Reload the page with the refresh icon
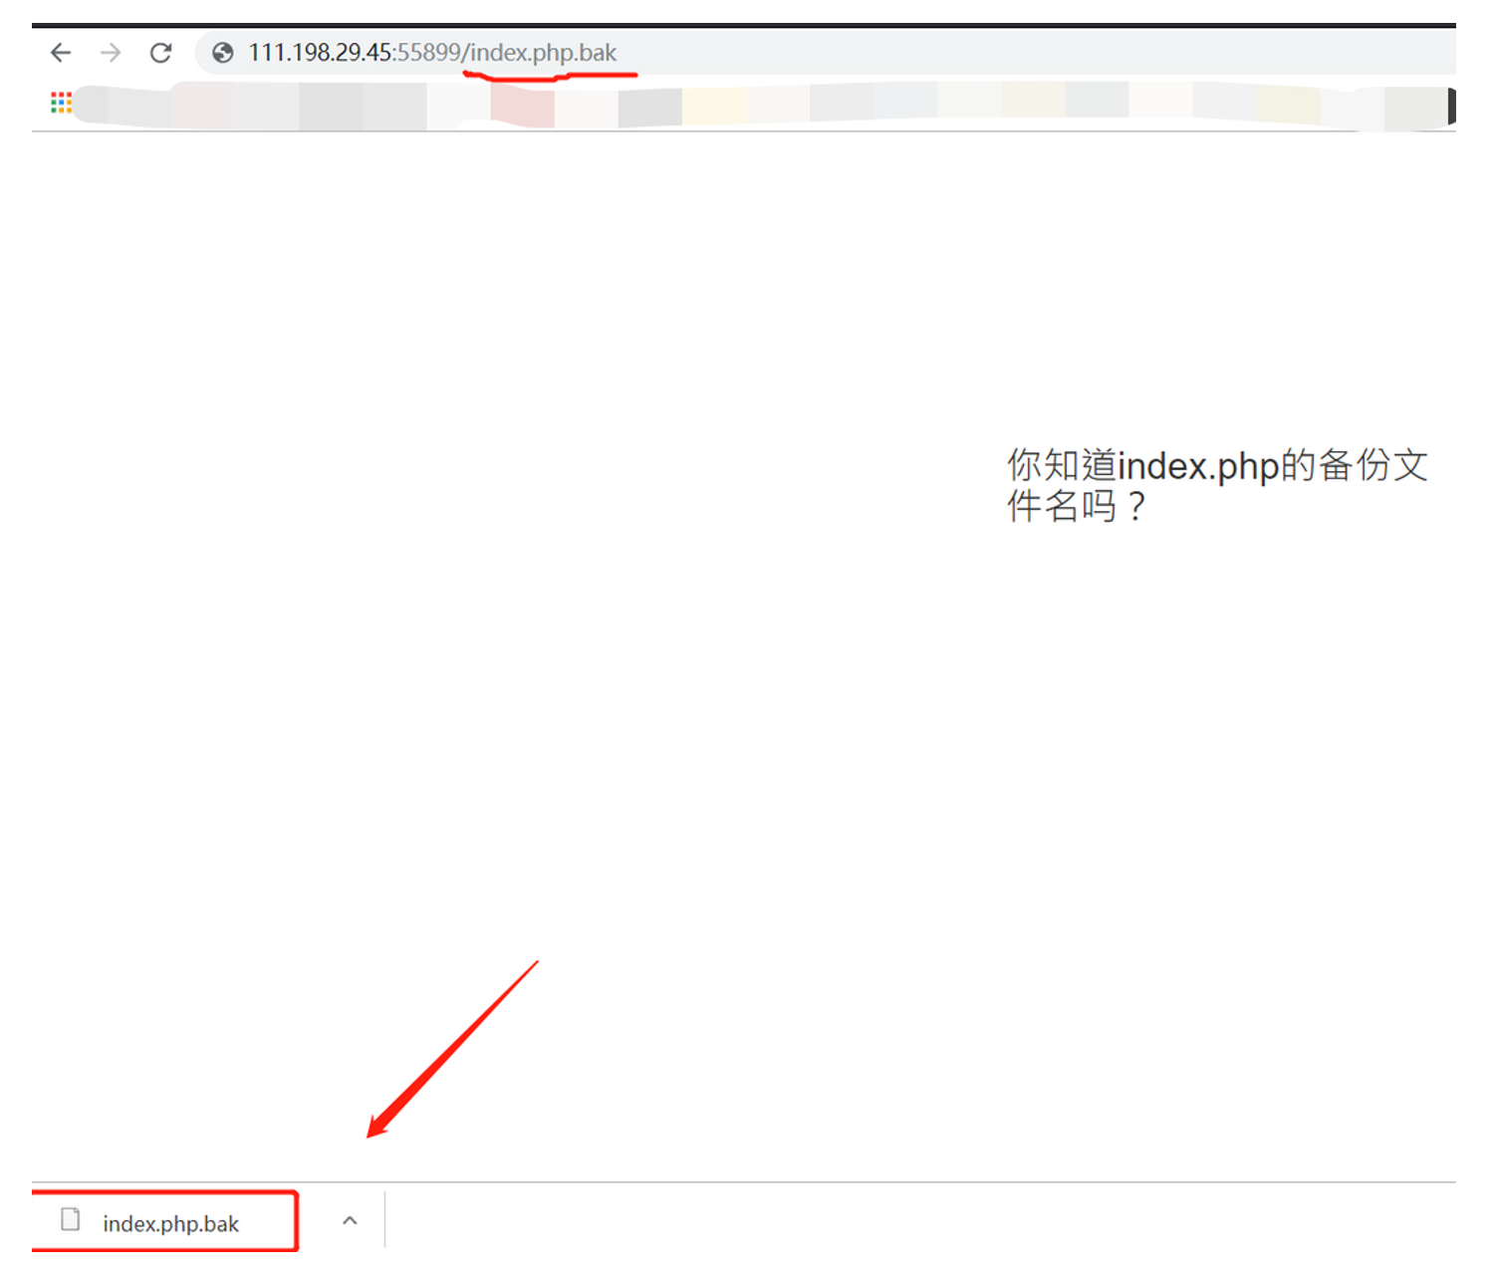 (160, 53)
